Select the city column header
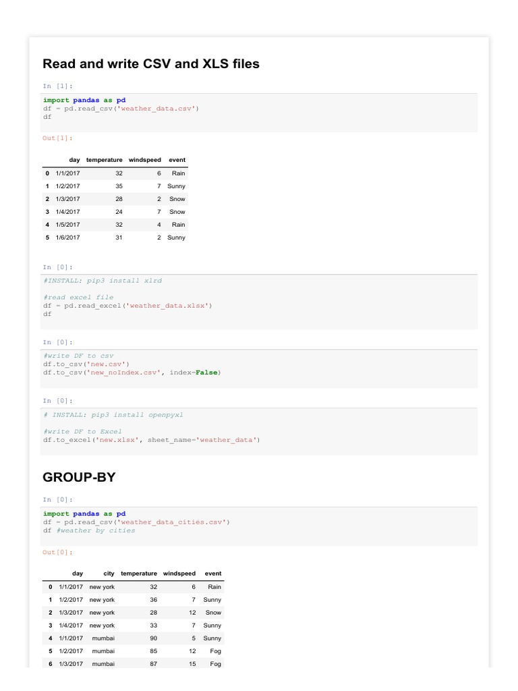 pyautogui.click(x=109, y=574)
